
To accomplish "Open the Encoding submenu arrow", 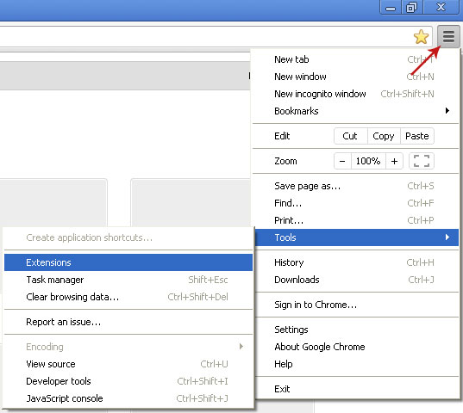I will tap(241, 347).
